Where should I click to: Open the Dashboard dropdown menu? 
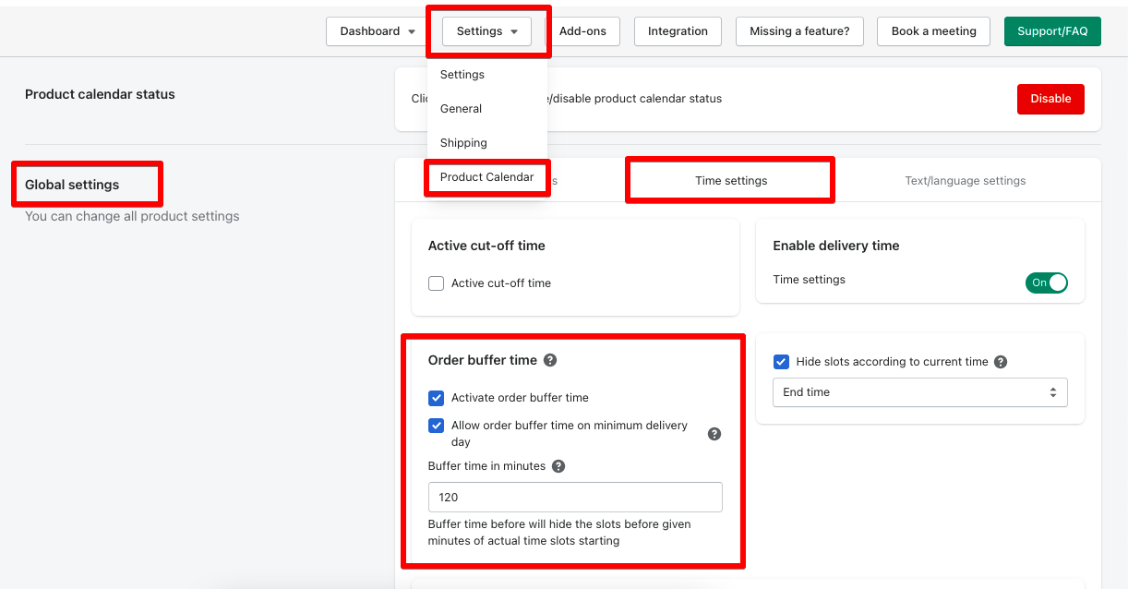pos(377,31)
